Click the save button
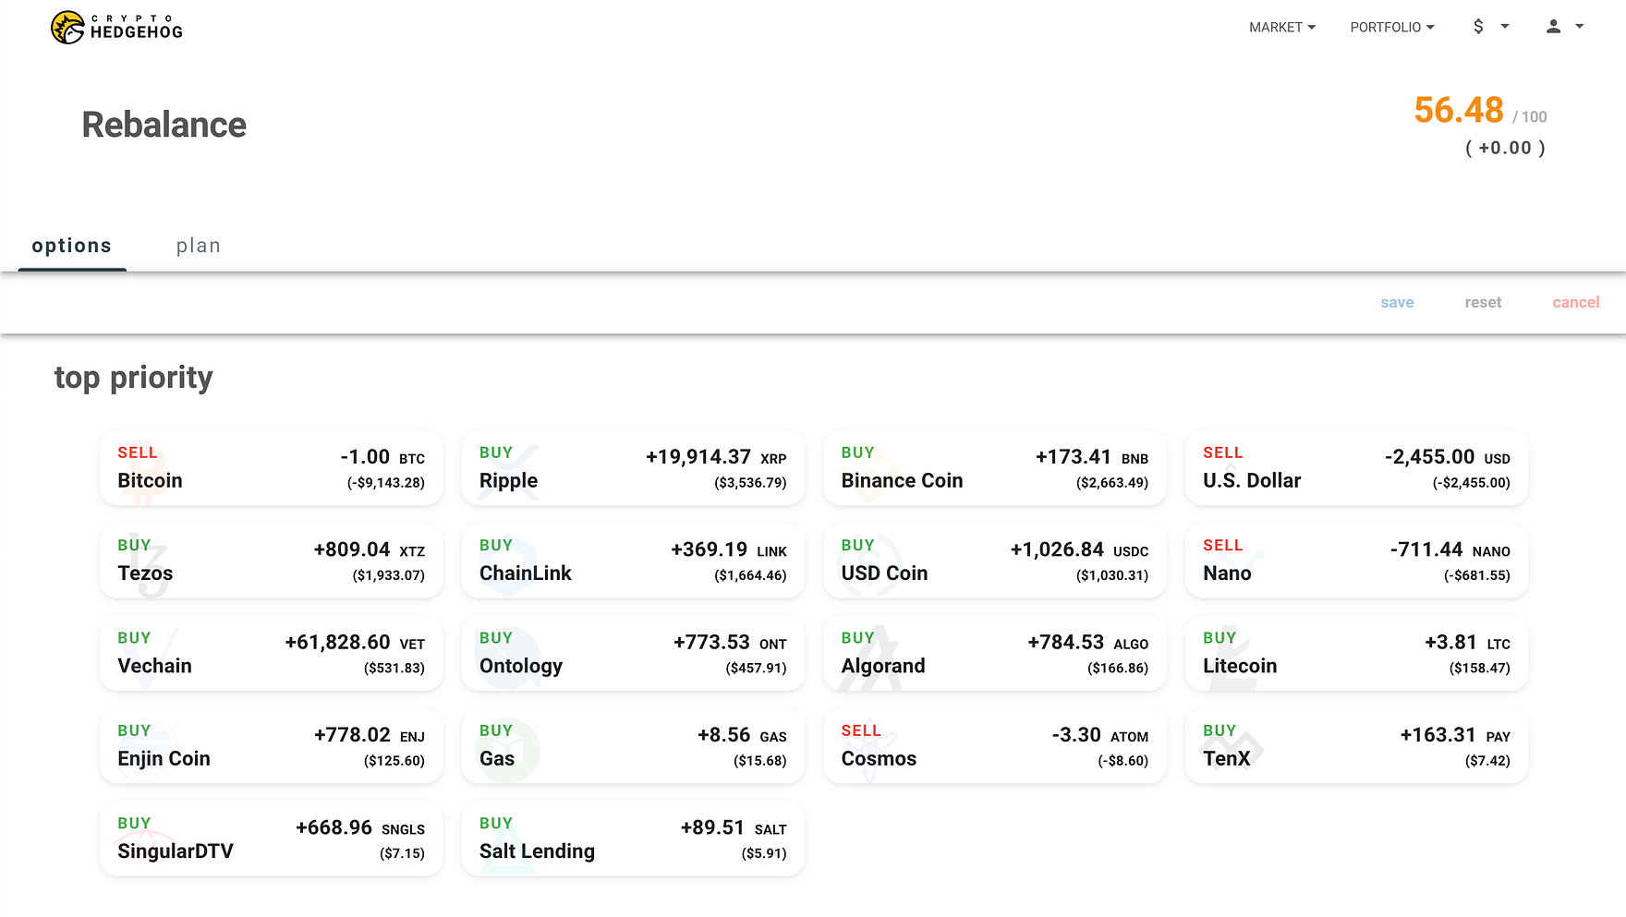Viewport: 1626px width, 917px height. pos(1397,303)
